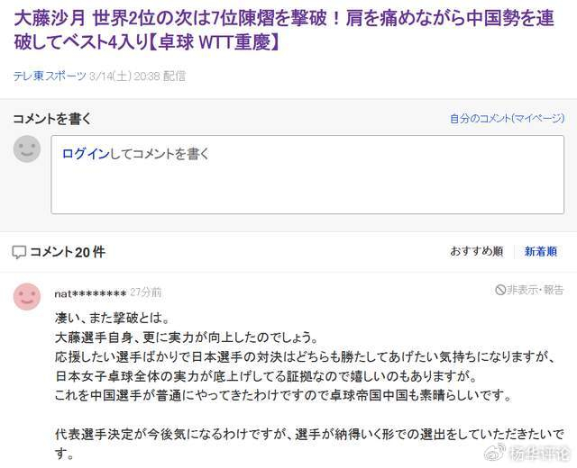Click the nat********* username

coord(89,293)
